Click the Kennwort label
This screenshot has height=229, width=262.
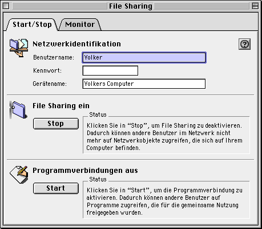click(47, 70)
